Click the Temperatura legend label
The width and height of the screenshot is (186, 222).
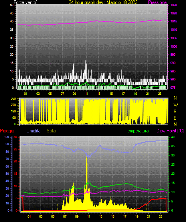(x=137, y=131)
